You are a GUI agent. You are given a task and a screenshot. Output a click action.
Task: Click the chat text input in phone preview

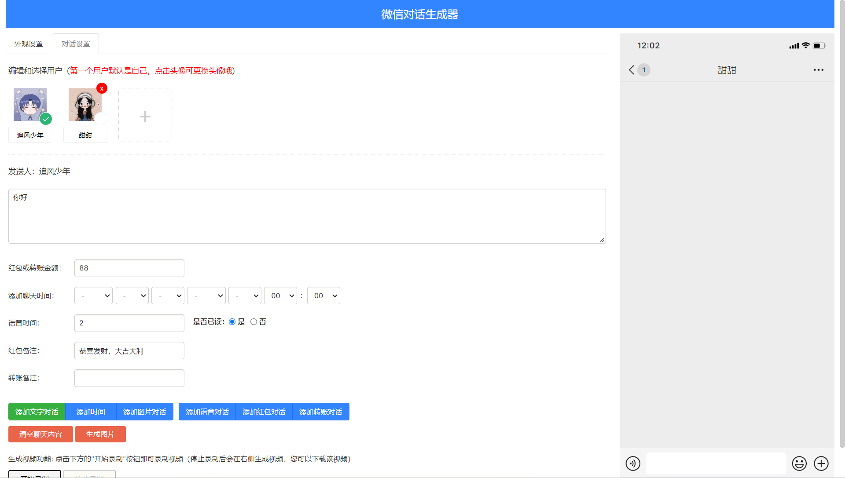click(716, 463)
